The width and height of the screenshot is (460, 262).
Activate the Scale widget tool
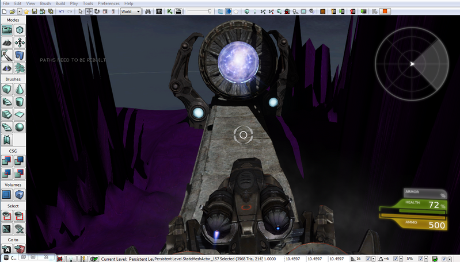(x=105, y=11)
